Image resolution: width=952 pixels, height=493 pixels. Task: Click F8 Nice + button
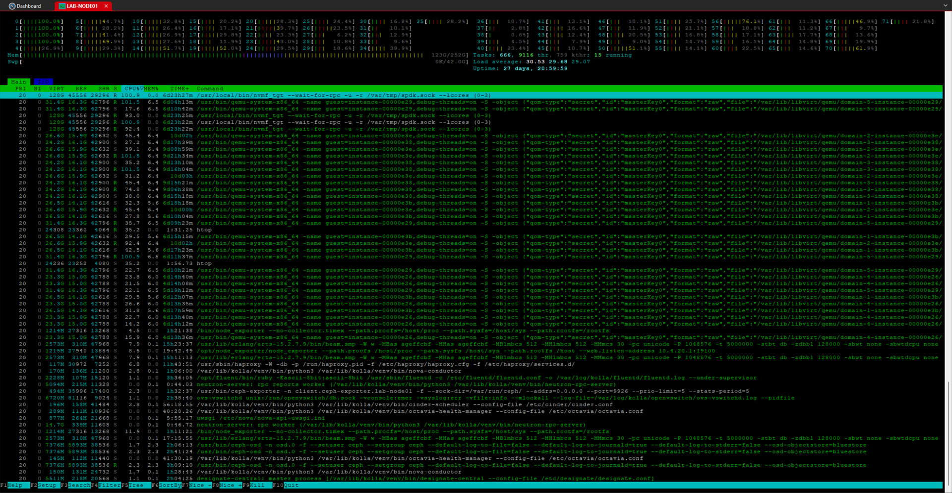pos(227,486)
